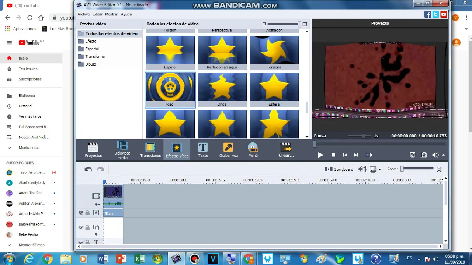Open Ayuda menu
Viewport: 472px width, 265px height.
[126, 14]
